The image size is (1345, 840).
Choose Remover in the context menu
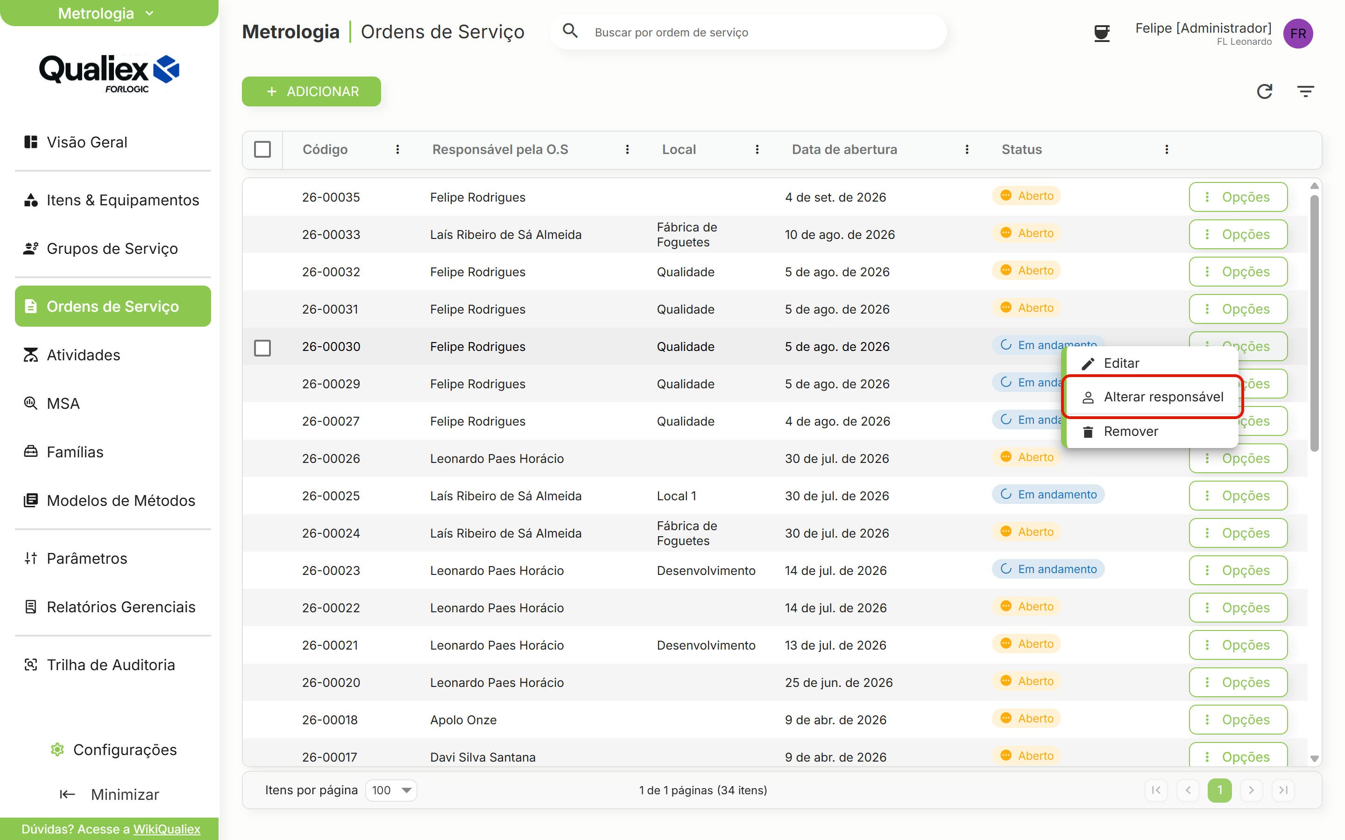1151,432
